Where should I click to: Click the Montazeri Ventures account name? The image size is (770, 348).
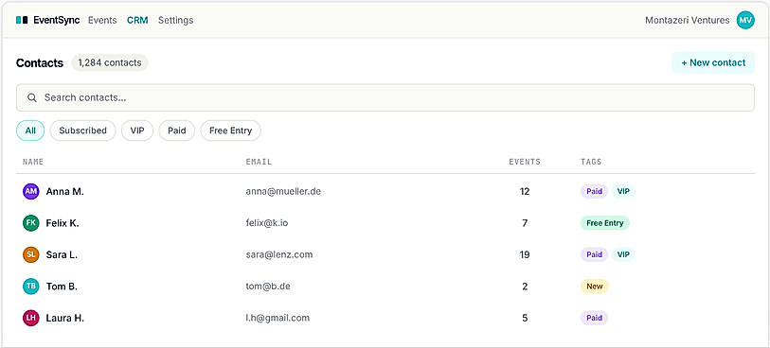(x=687, y=20)
